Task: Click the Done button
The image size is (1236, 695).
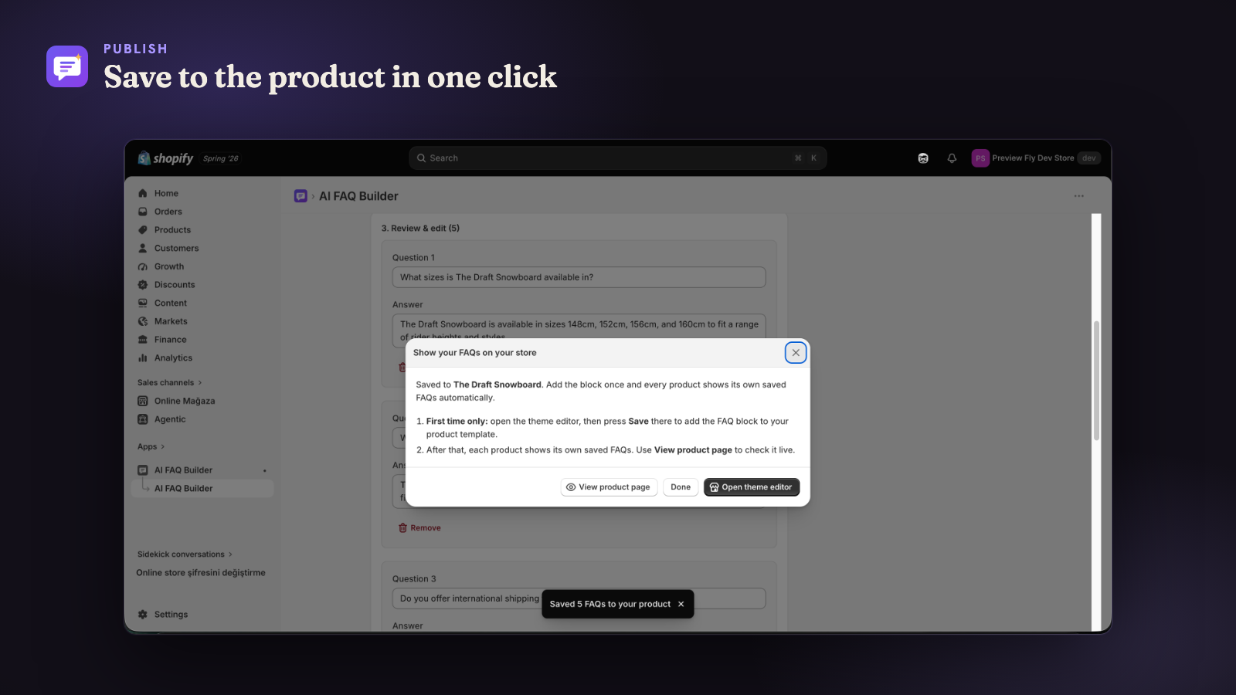Action: [x=681, y=487]
